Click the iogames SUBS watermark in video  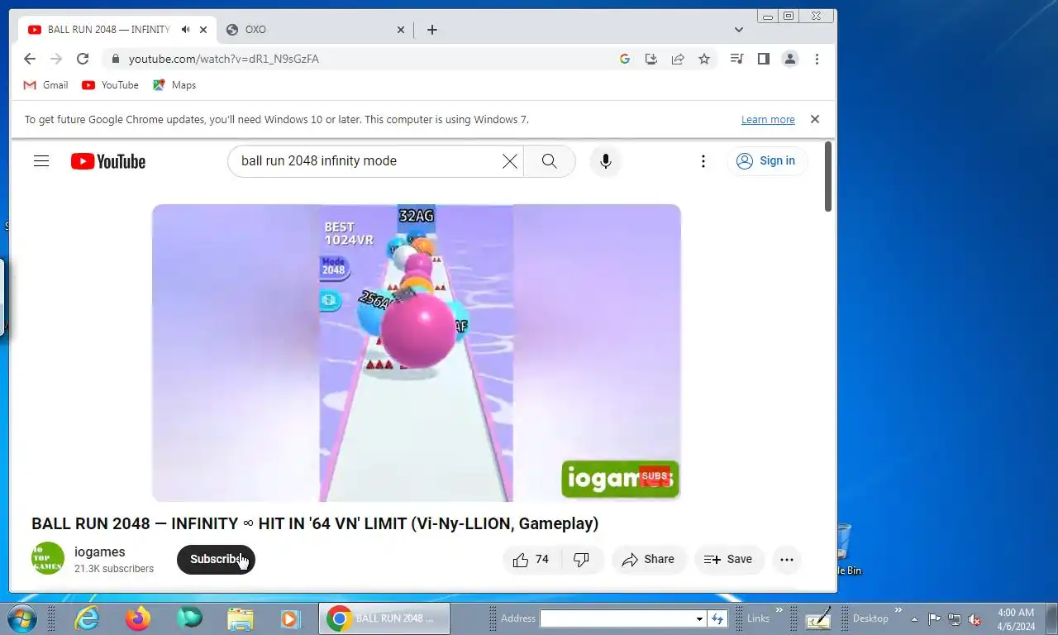[x=620, y=479]
